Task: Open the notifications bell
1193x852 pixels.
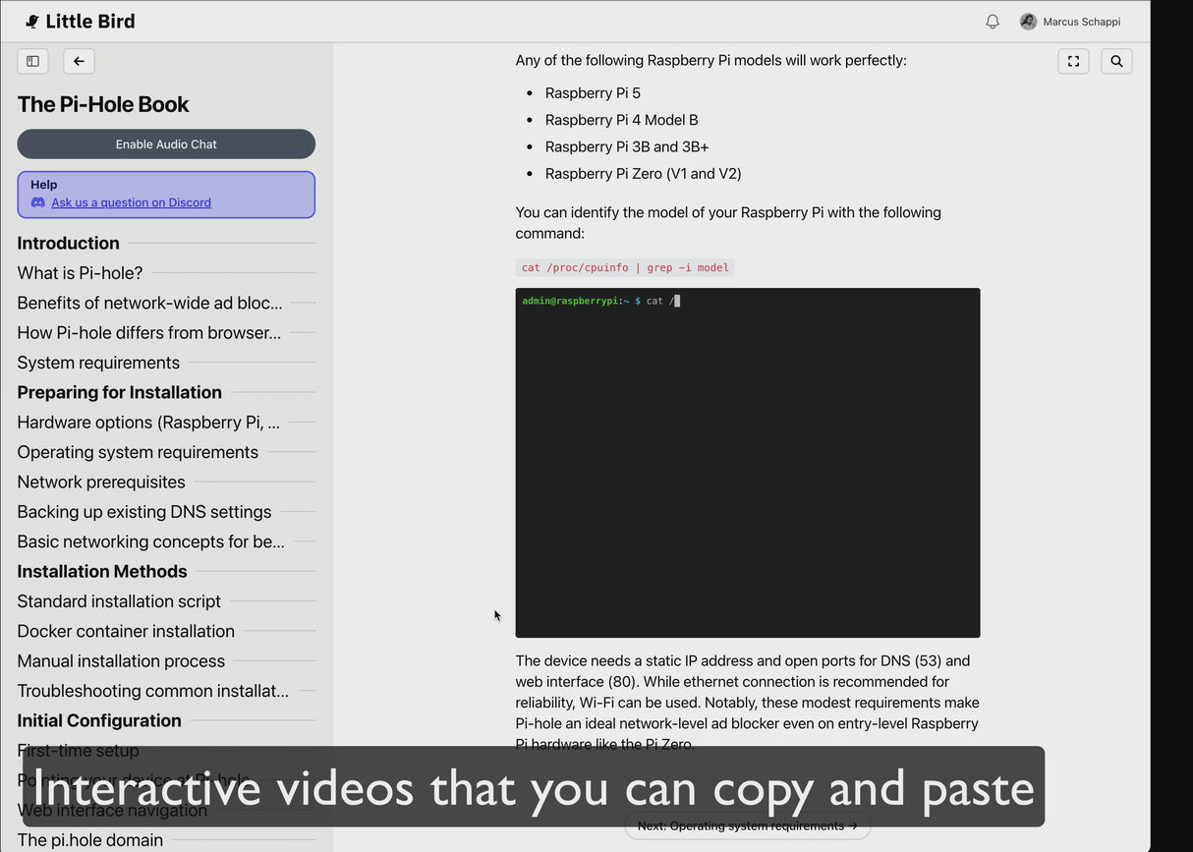Action: coord(993,22)
